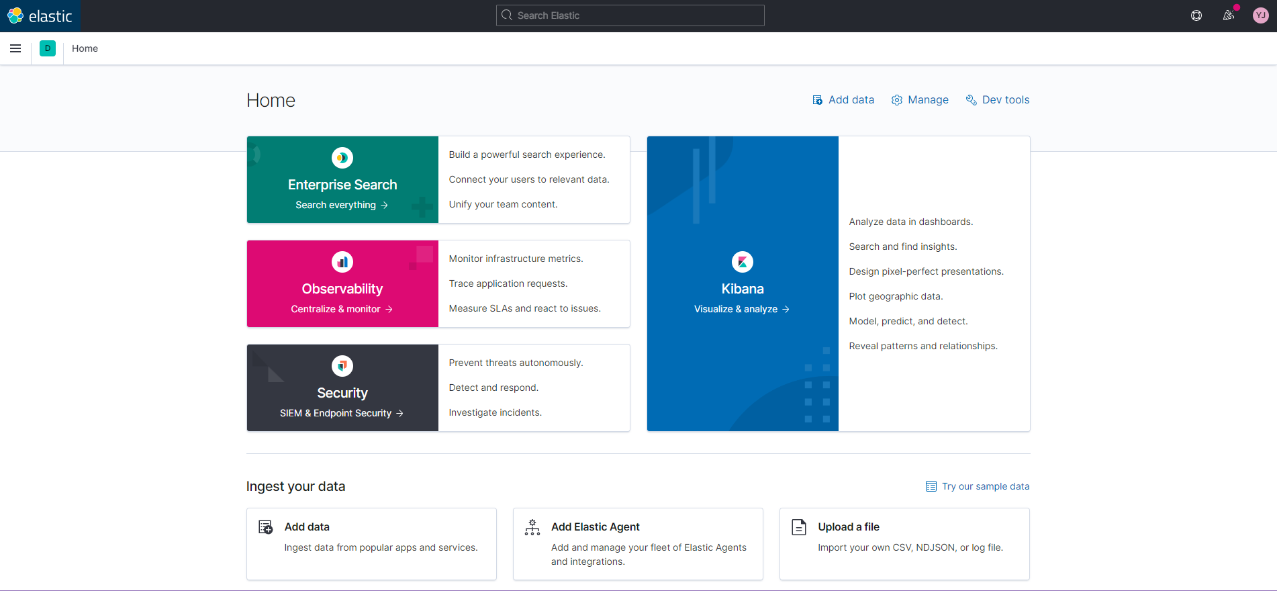
Task: Open Kibana title
Action: pos(743,289)
